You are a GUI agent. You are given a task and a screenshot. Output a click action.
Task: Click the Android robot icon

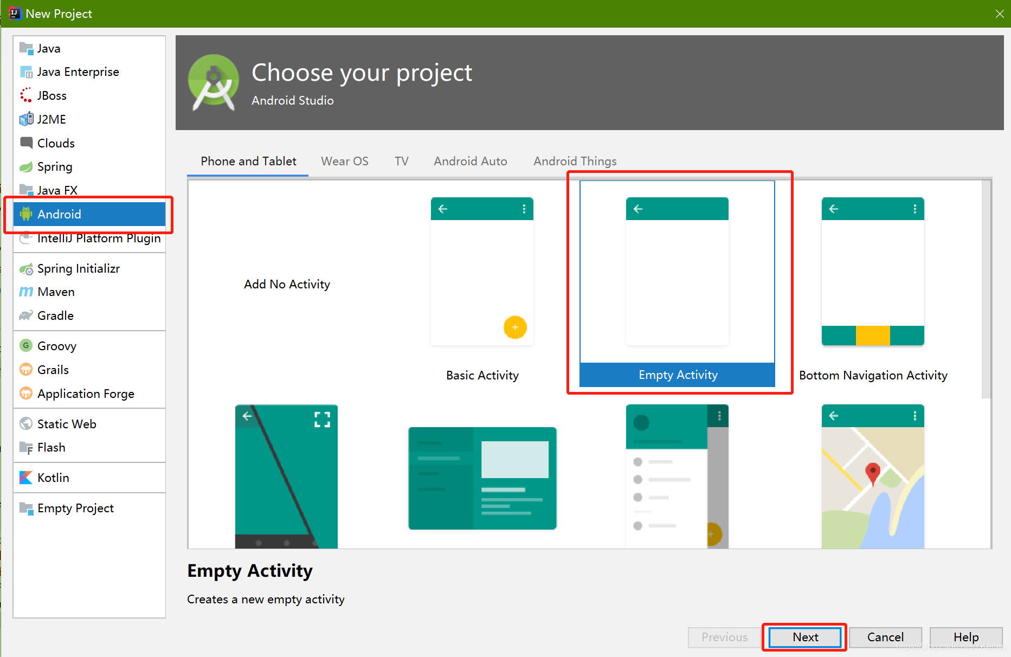(26, 214)
